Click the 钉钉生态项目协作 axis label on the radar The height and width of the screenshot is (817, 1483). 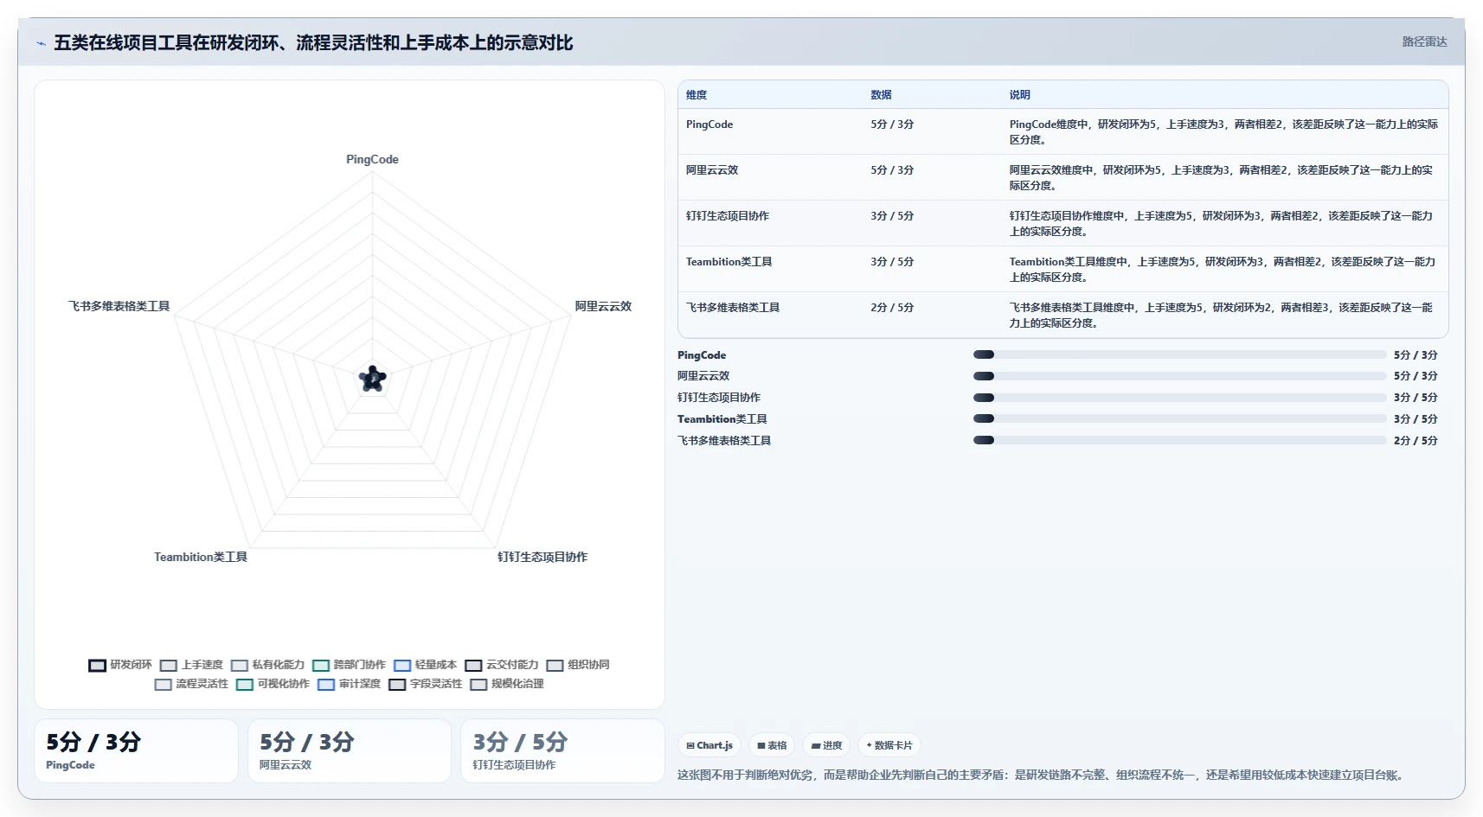point(542,557)
